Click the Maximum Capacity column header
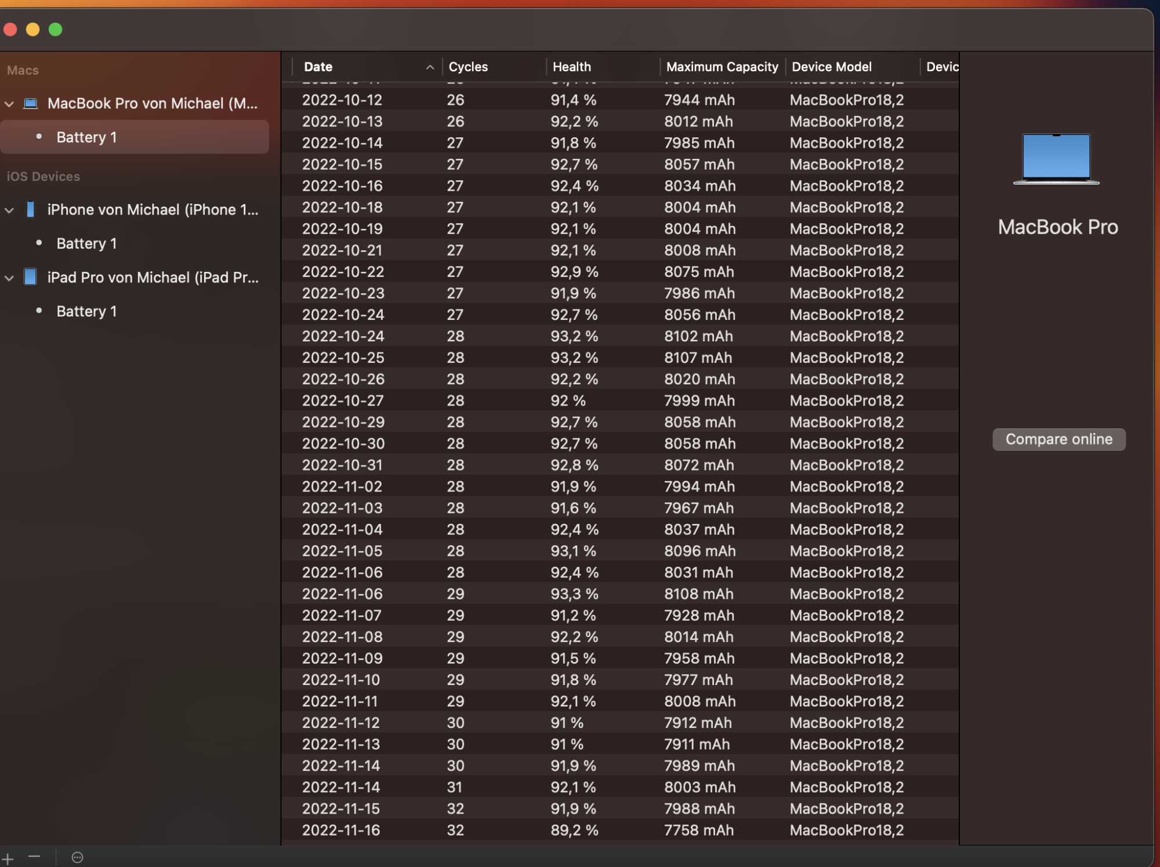The width and height of the screenshot is (1160, 867). point(722,67)
